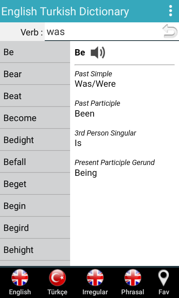Tap the Türkçe Turkish flag icon
This screenshot has height=298, width=179.
click(57, 278)
